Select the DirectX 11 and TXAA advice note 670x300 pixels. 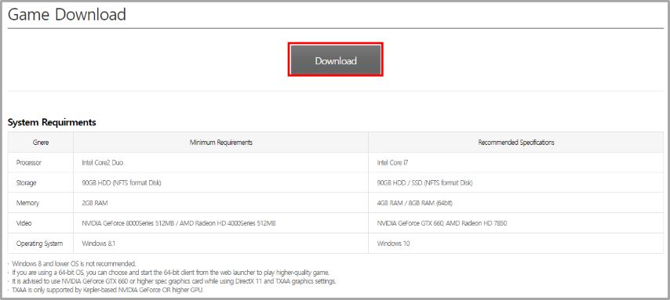tap(174, 281)
